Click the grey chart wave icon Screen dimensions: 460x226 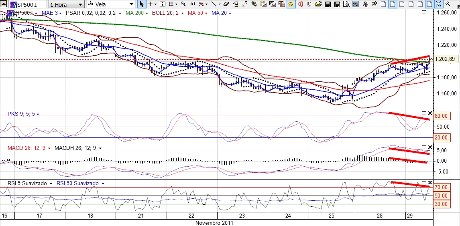(356, 4)
